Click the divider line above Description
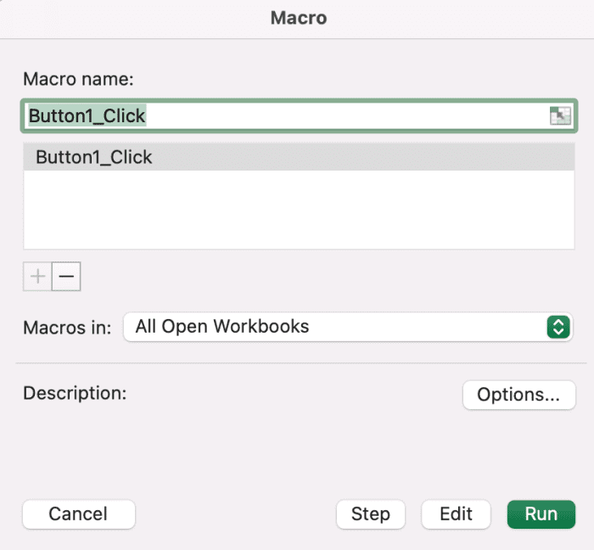This screenshot has width=594, height=550. point(295,363)
